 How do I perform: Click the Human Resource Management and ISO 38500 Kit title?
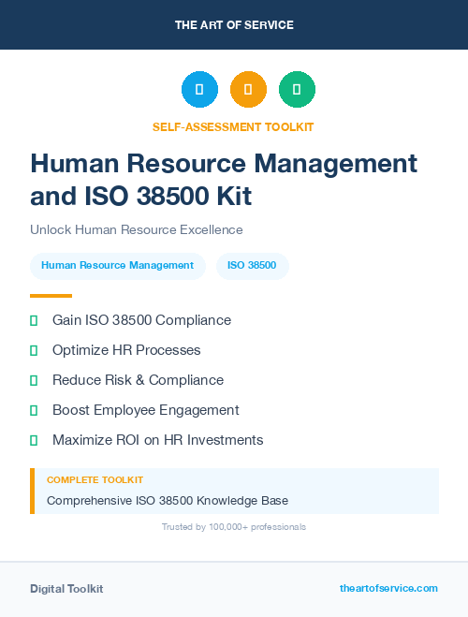point(224,180)
